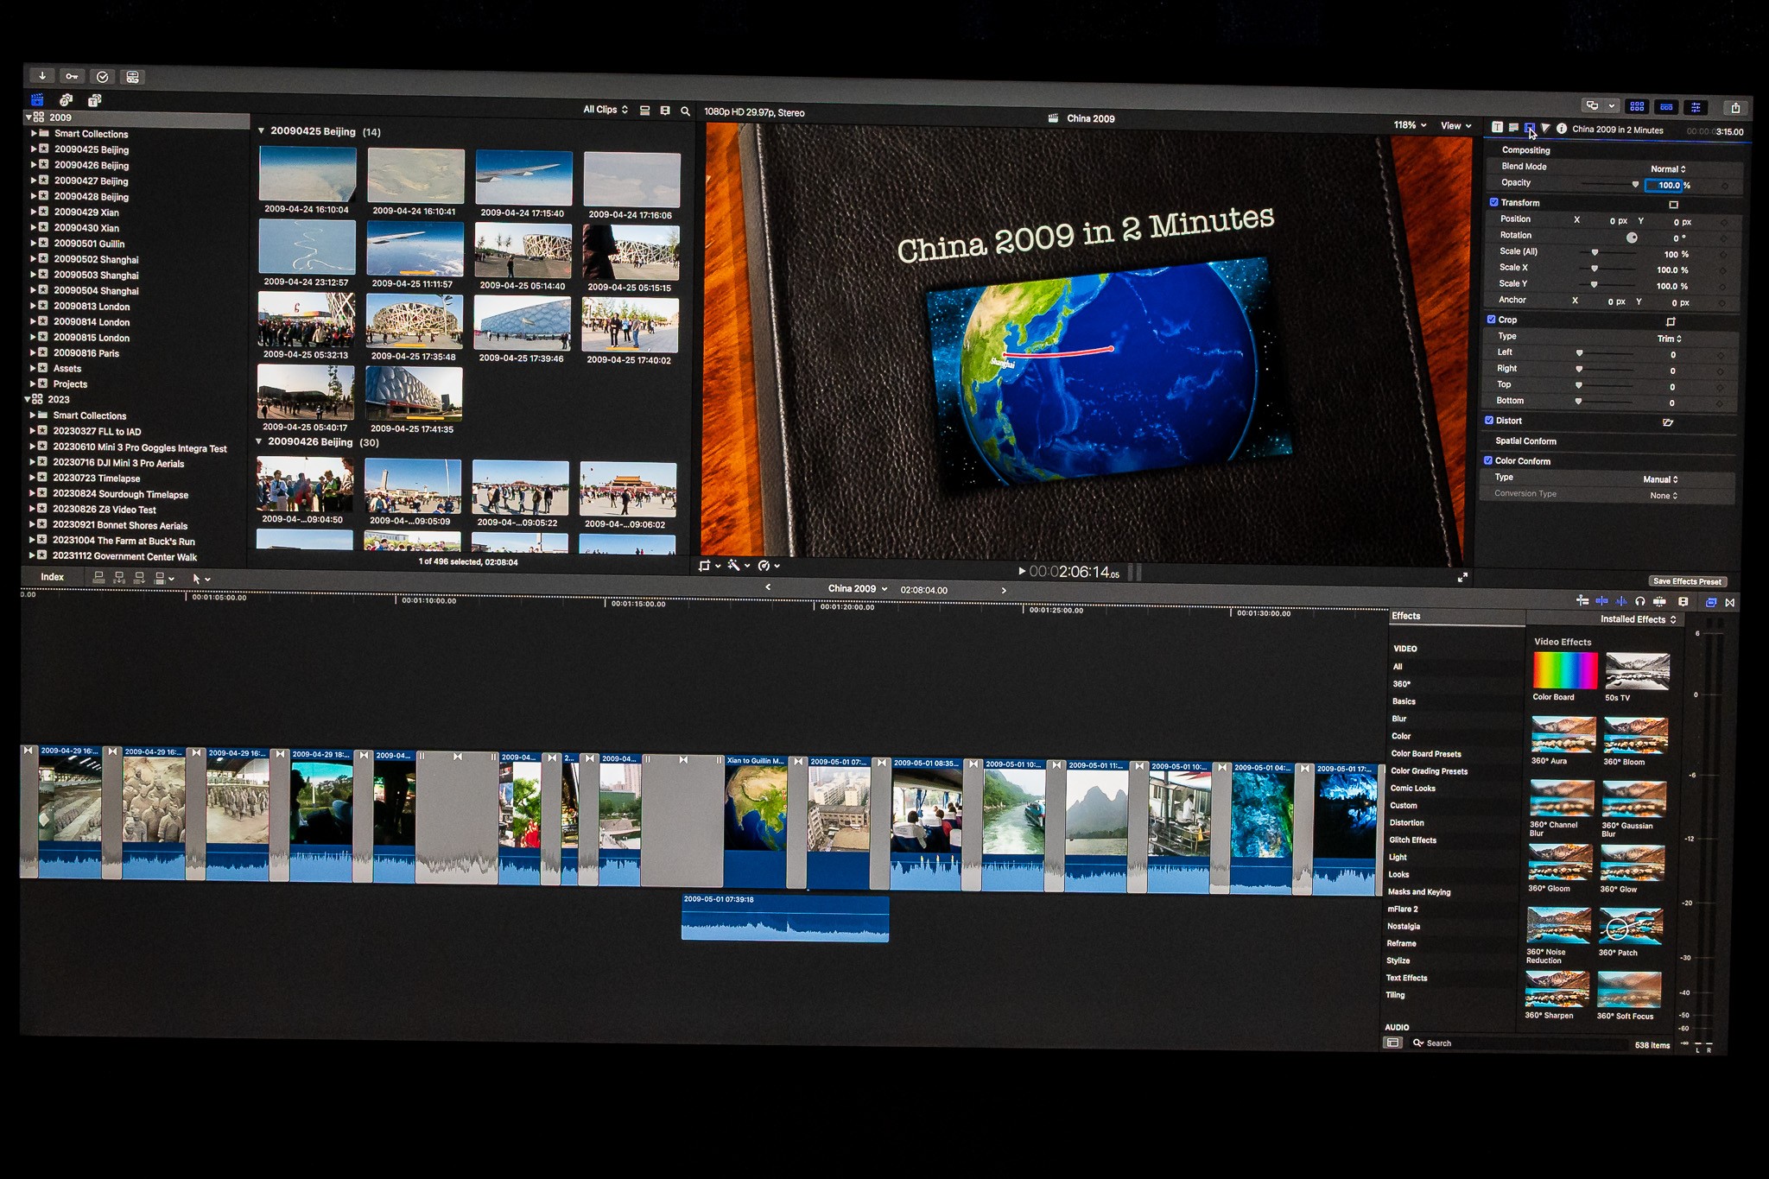Open the All Clips filter dropdown
1769x1179 pixels.
coord(605,110)
